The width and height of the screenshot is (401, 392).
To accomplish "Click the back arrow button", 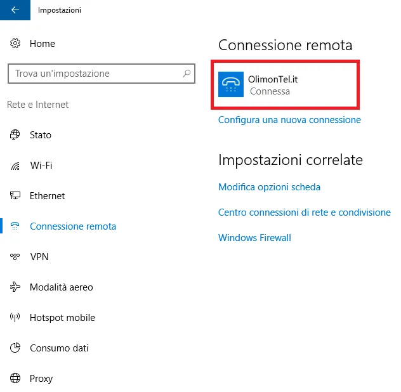I will 15,10.
